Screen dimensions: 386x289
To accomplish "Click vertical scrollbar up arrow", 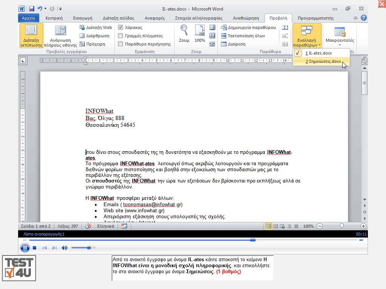I will tap(365, 68).
